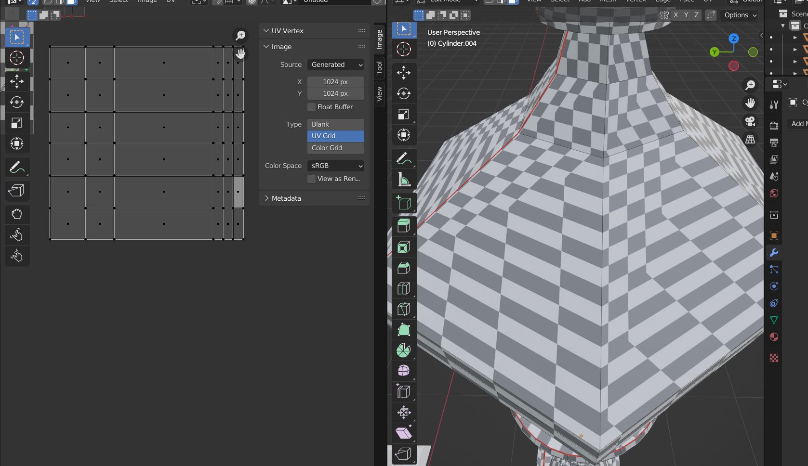
Task: Click the blue Z axis gizmo handle
Action: point(733,39)
